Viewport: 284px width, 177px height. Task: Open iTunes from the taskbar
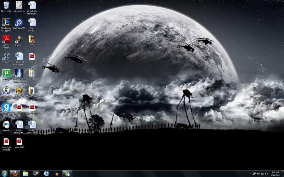[47, 173]
